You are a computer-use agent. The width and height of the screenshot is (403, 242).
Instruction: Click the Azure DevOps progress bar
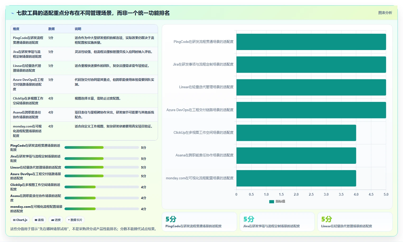pos(102,176)
